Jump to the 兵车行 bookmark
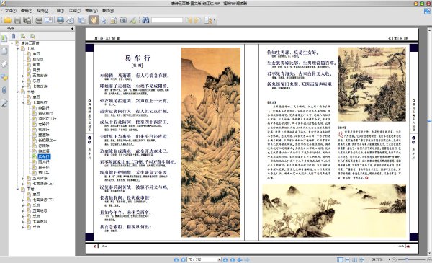Screen dimensions: 432x263 (x=44, y=156)
